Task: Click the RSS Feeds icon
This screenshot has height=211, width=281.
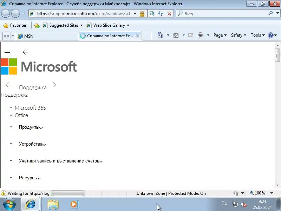Action: (x=176, y=36)
